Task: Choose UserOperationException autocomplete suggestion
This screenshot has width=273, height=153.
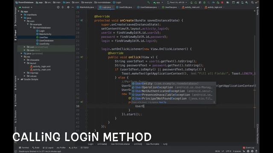Action: tap(174, 87)
